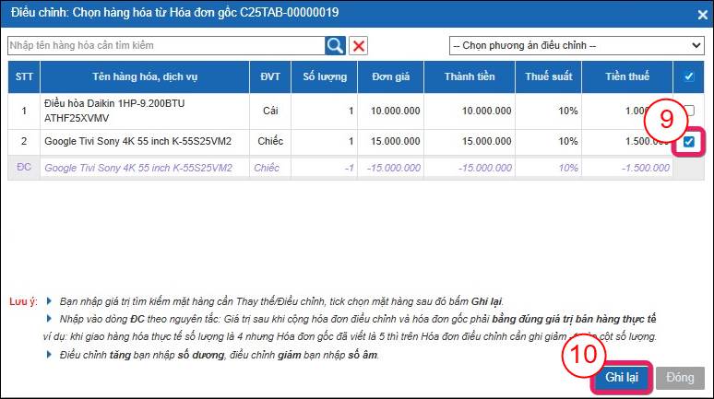Click the magnifier search icon

[x=335, y=45]
